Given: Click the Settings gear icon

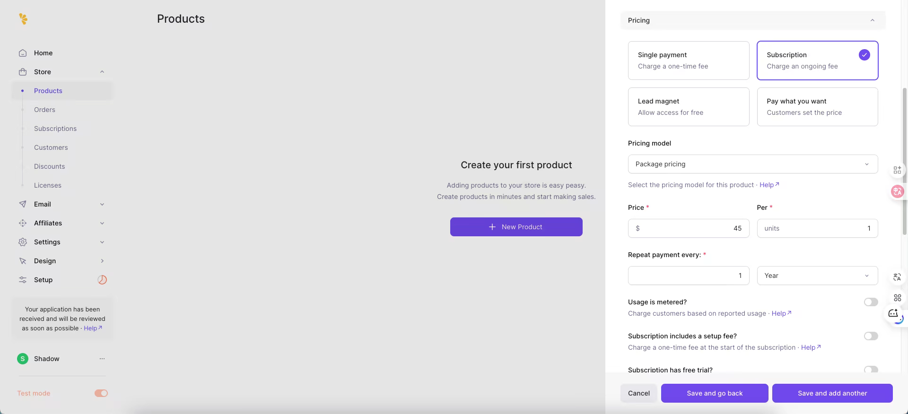Looking at the screenshot, I should point(23,242).
